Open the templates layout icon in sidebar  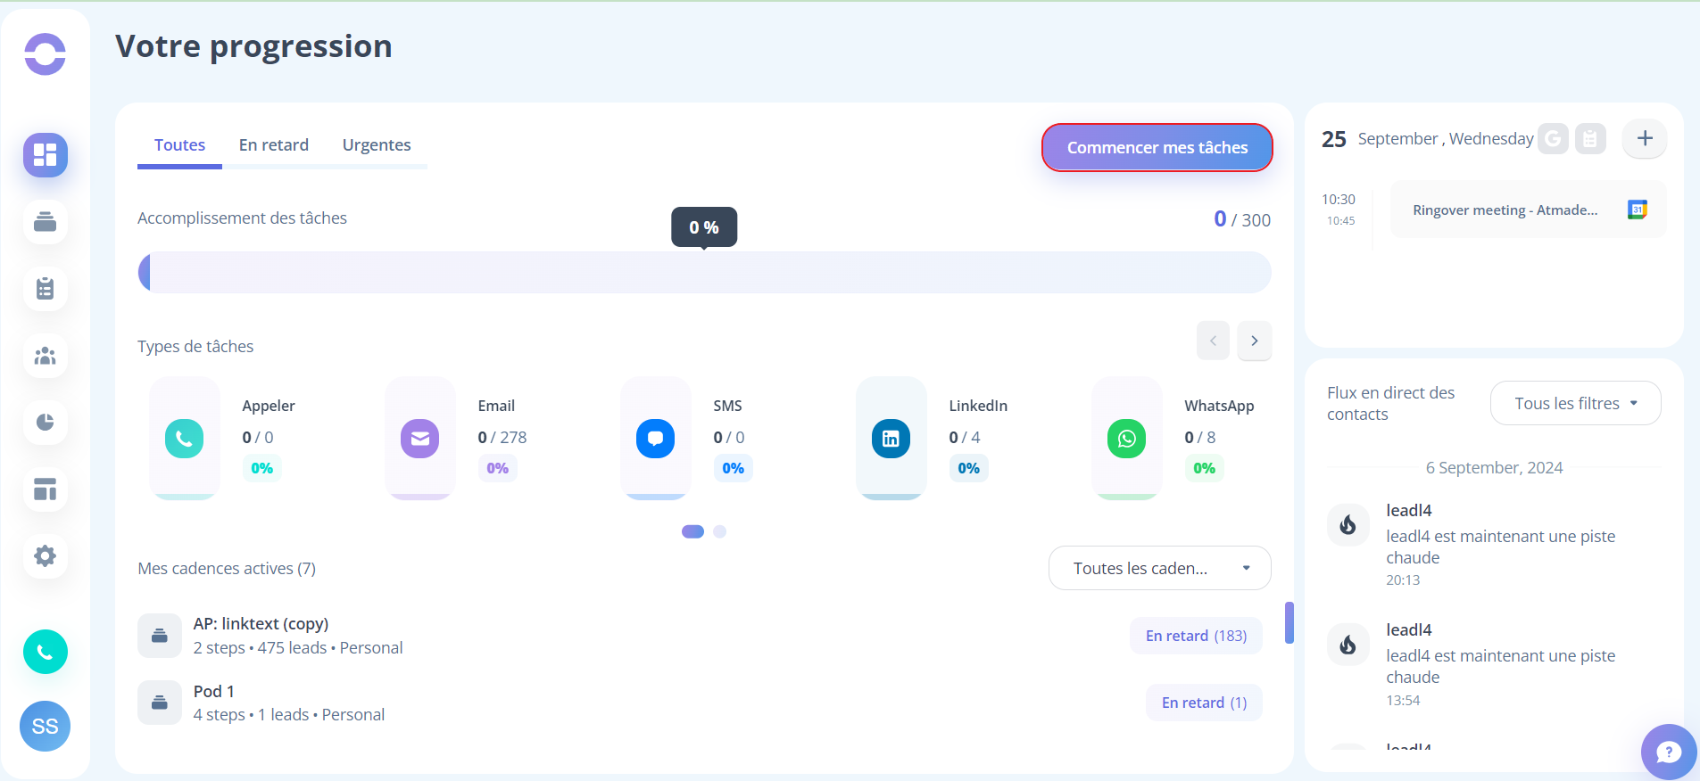46,489
